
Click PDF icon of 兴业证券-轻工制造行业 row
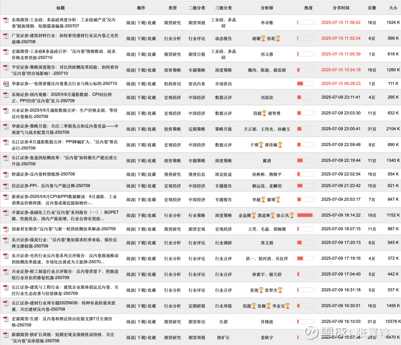click(x=6, y=272)
